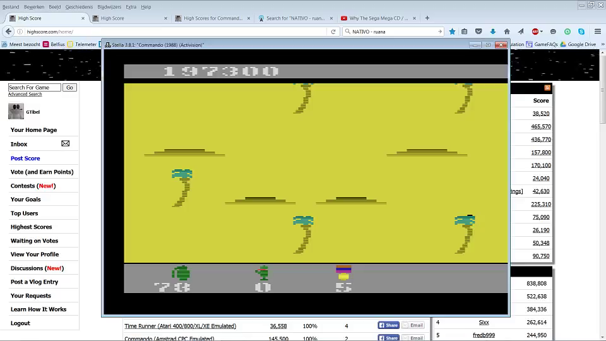Screen dimensions: 606x341
Task: Submit search with the arrow in search box
Action: (439, 32)
